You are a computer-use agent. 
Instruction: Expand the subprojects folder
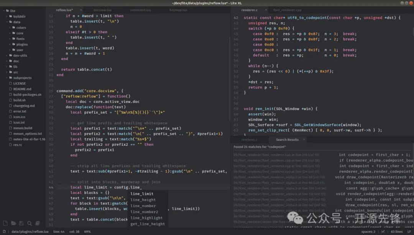7,78
